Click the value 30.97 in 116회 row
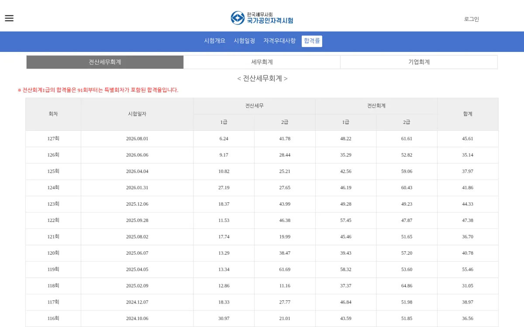The width and height of the screenshot is (524, 327). [224, 318]
